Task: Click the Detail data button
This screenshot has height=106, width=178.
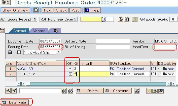Action: 15,102
